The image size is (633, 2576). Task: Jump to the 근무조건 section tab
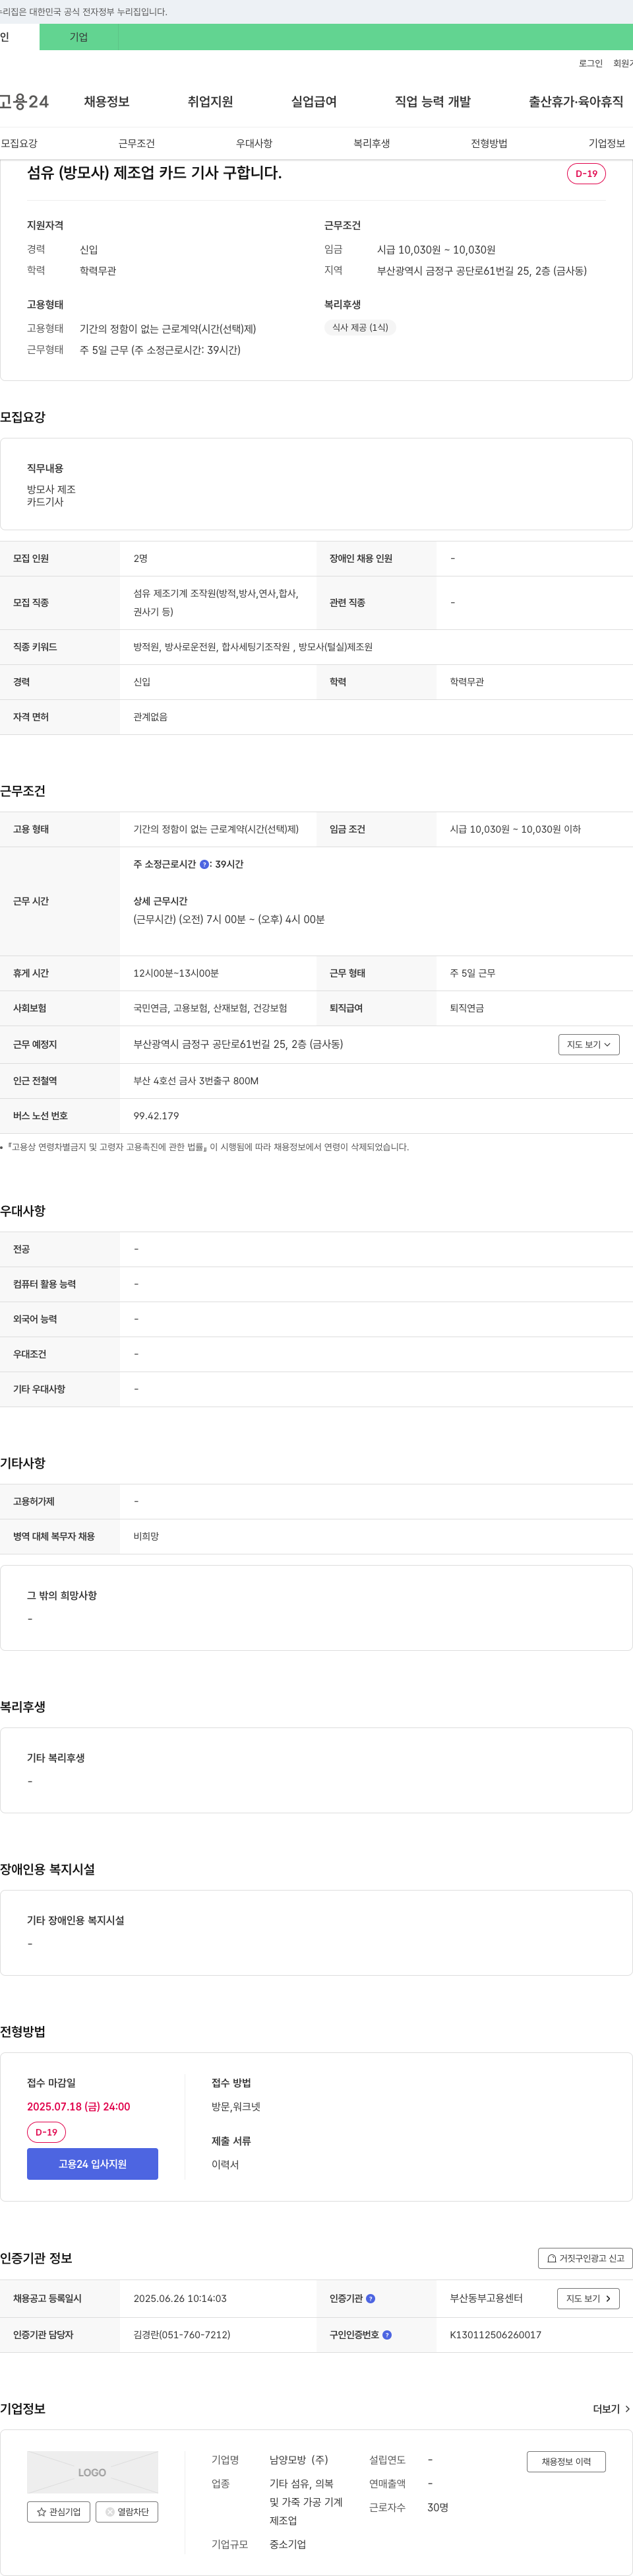tap(136, 143)
